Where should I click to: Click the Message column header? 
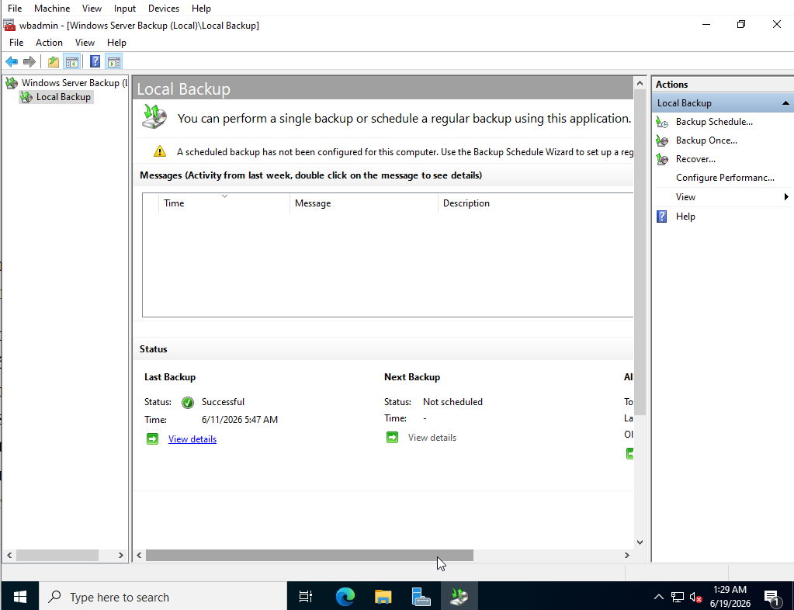363,203
